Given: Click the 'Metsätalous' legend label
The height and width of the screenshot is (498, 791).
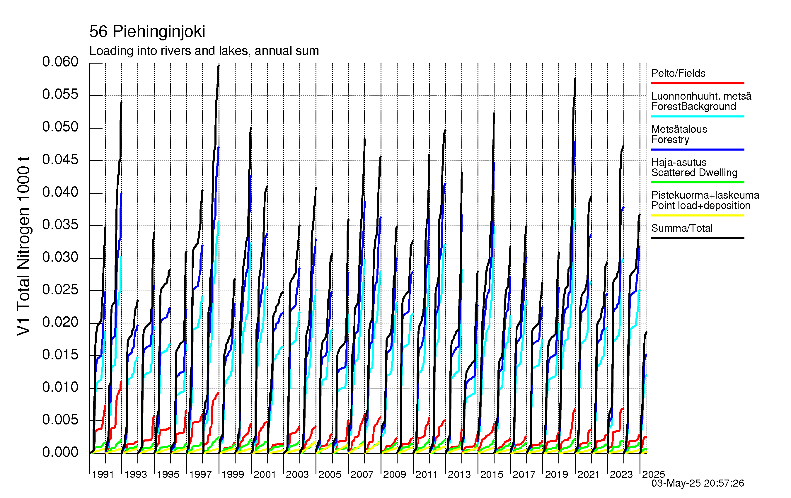Looking at the screenshot, I should tap(679, 129).
